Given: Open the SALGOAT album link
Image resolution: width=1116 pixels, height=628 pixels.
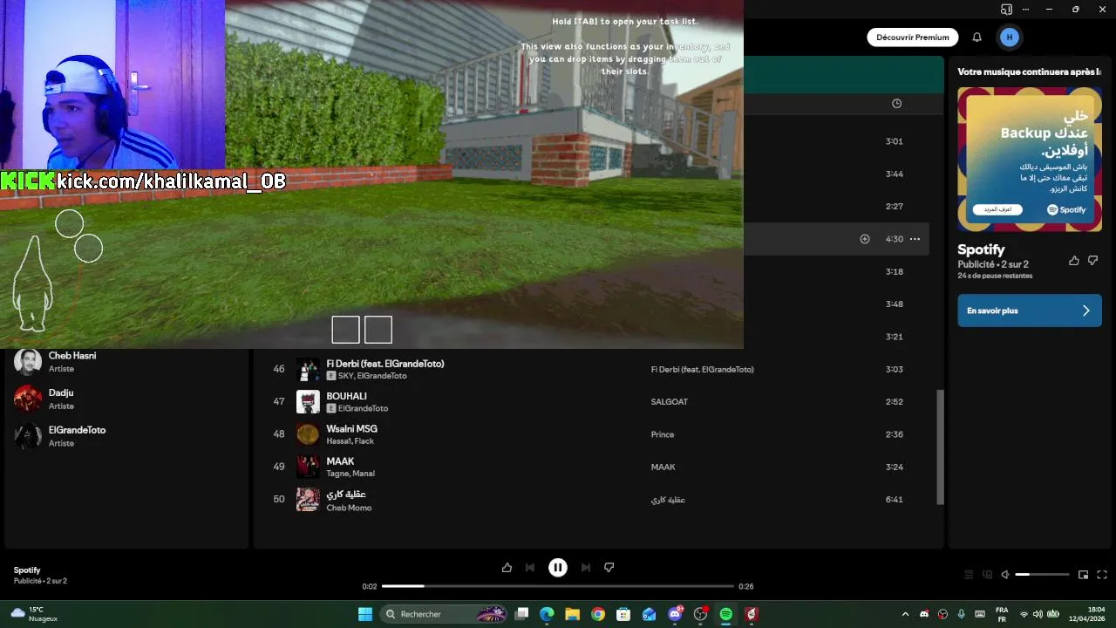Looking at the screenshot, I should point(670,402).
